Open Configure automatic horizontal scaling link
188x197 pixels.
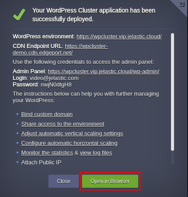coord(69,143)
